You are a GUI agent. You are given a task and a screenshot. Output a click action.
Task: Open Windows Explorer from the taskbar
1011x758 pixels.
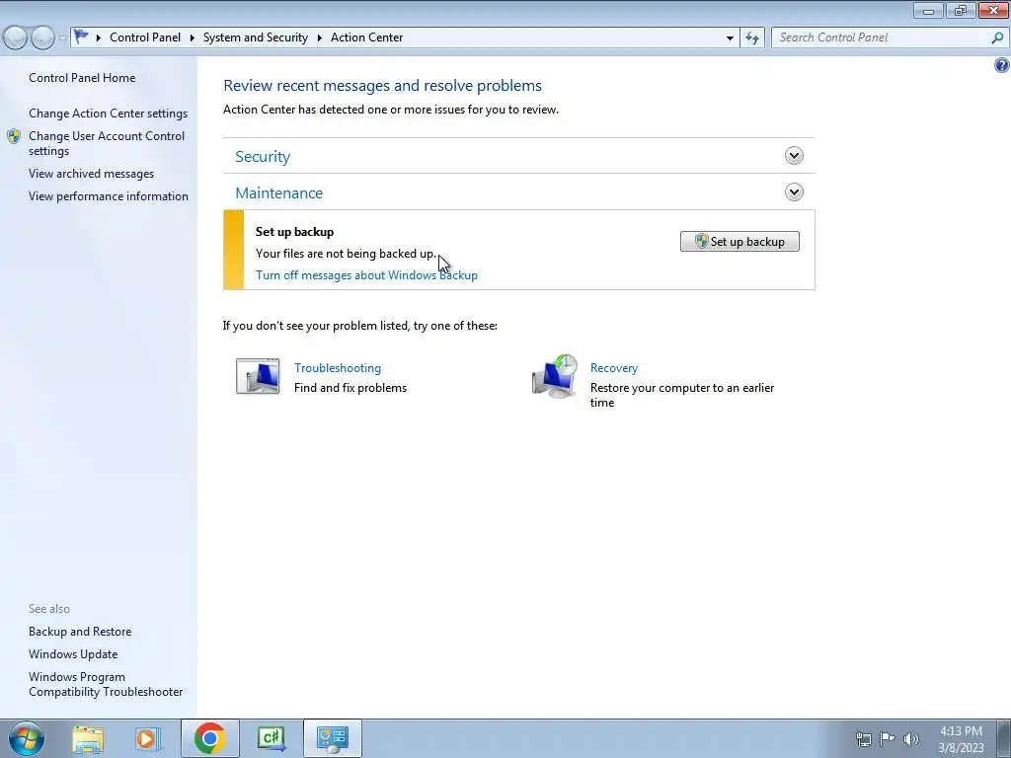point(88,738)
